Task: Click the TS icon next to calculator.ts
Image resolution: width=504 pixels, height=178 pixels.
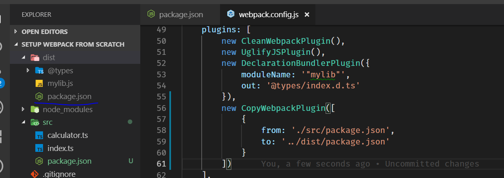Action: tap(39, 135)
